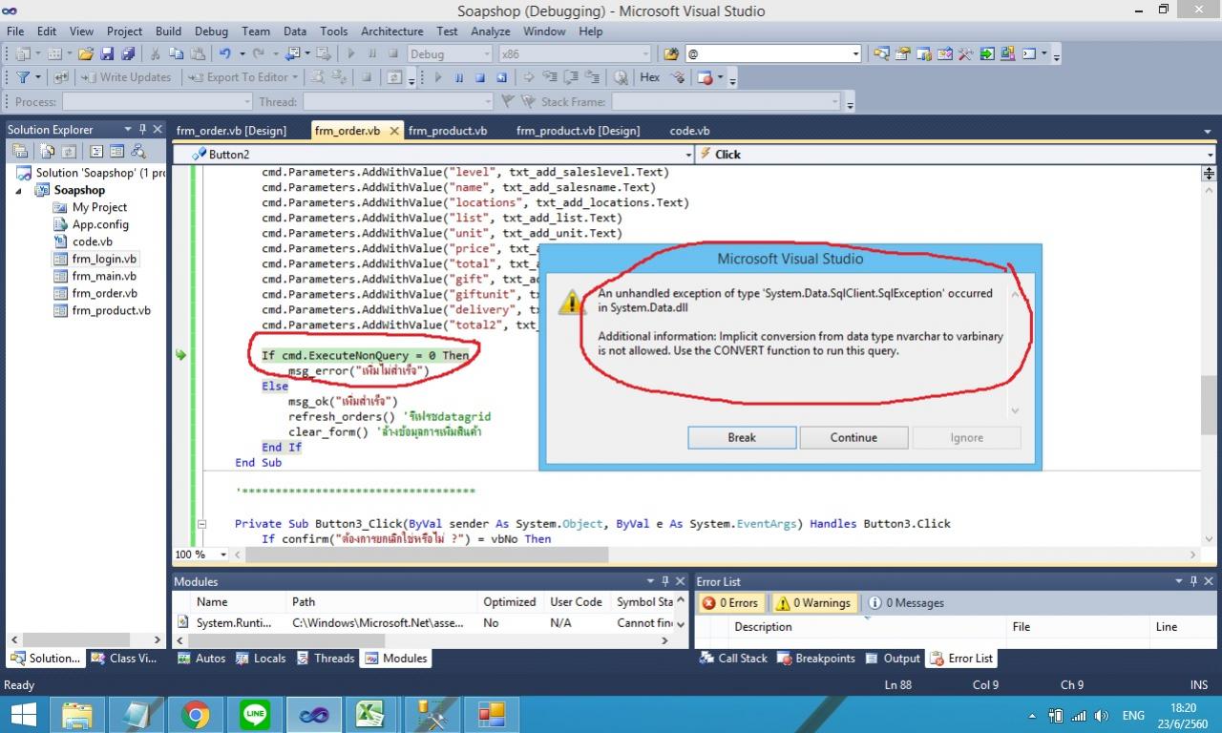The width and height of the screenshot is (1222, 733).
Task: Click the Break button in the exception dialog
Action: [742, 437]
